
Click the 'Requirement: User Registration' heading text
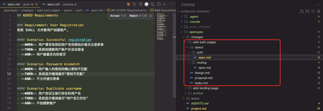[54, 25]
